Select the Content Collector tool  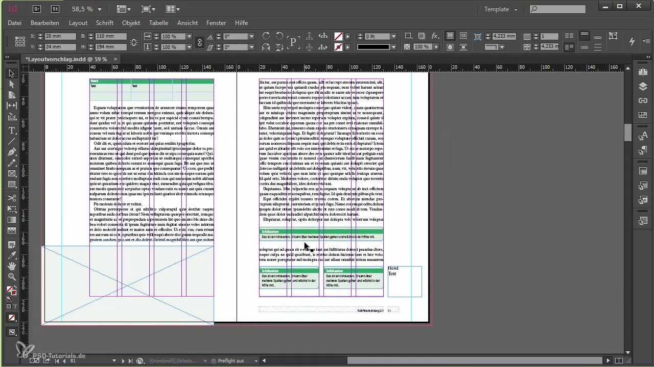tap(12, 117)
